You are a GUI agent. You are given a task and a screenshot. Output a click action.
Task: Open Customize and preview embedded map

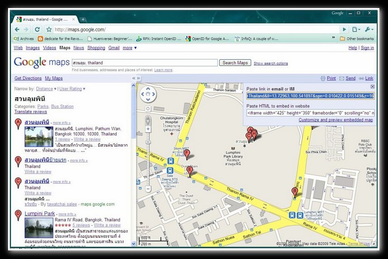pos(336,120)
